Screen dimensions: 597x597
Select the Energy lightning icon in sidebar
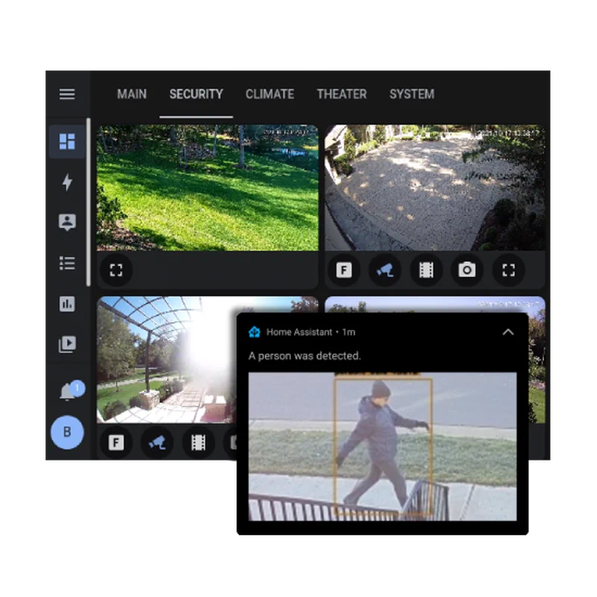point(67,184)
